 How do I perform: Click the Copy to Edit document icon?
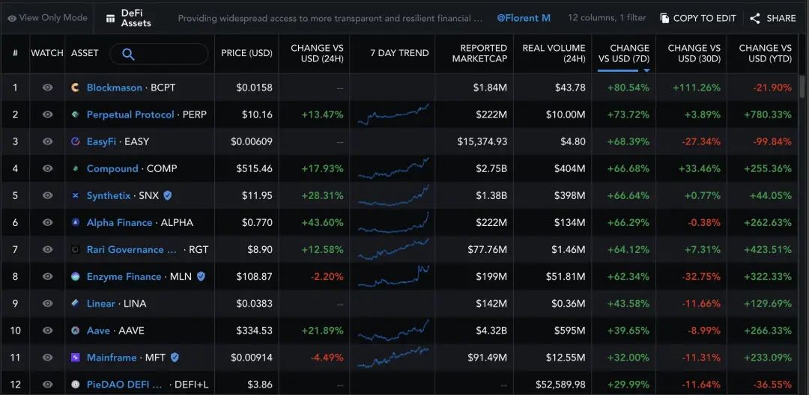(664, 19)
